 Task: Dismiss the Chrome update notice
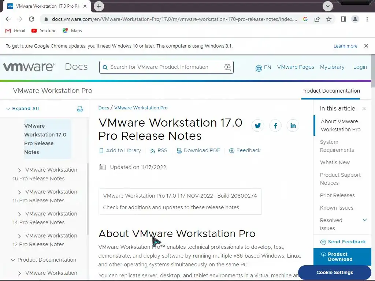(366, 46)
